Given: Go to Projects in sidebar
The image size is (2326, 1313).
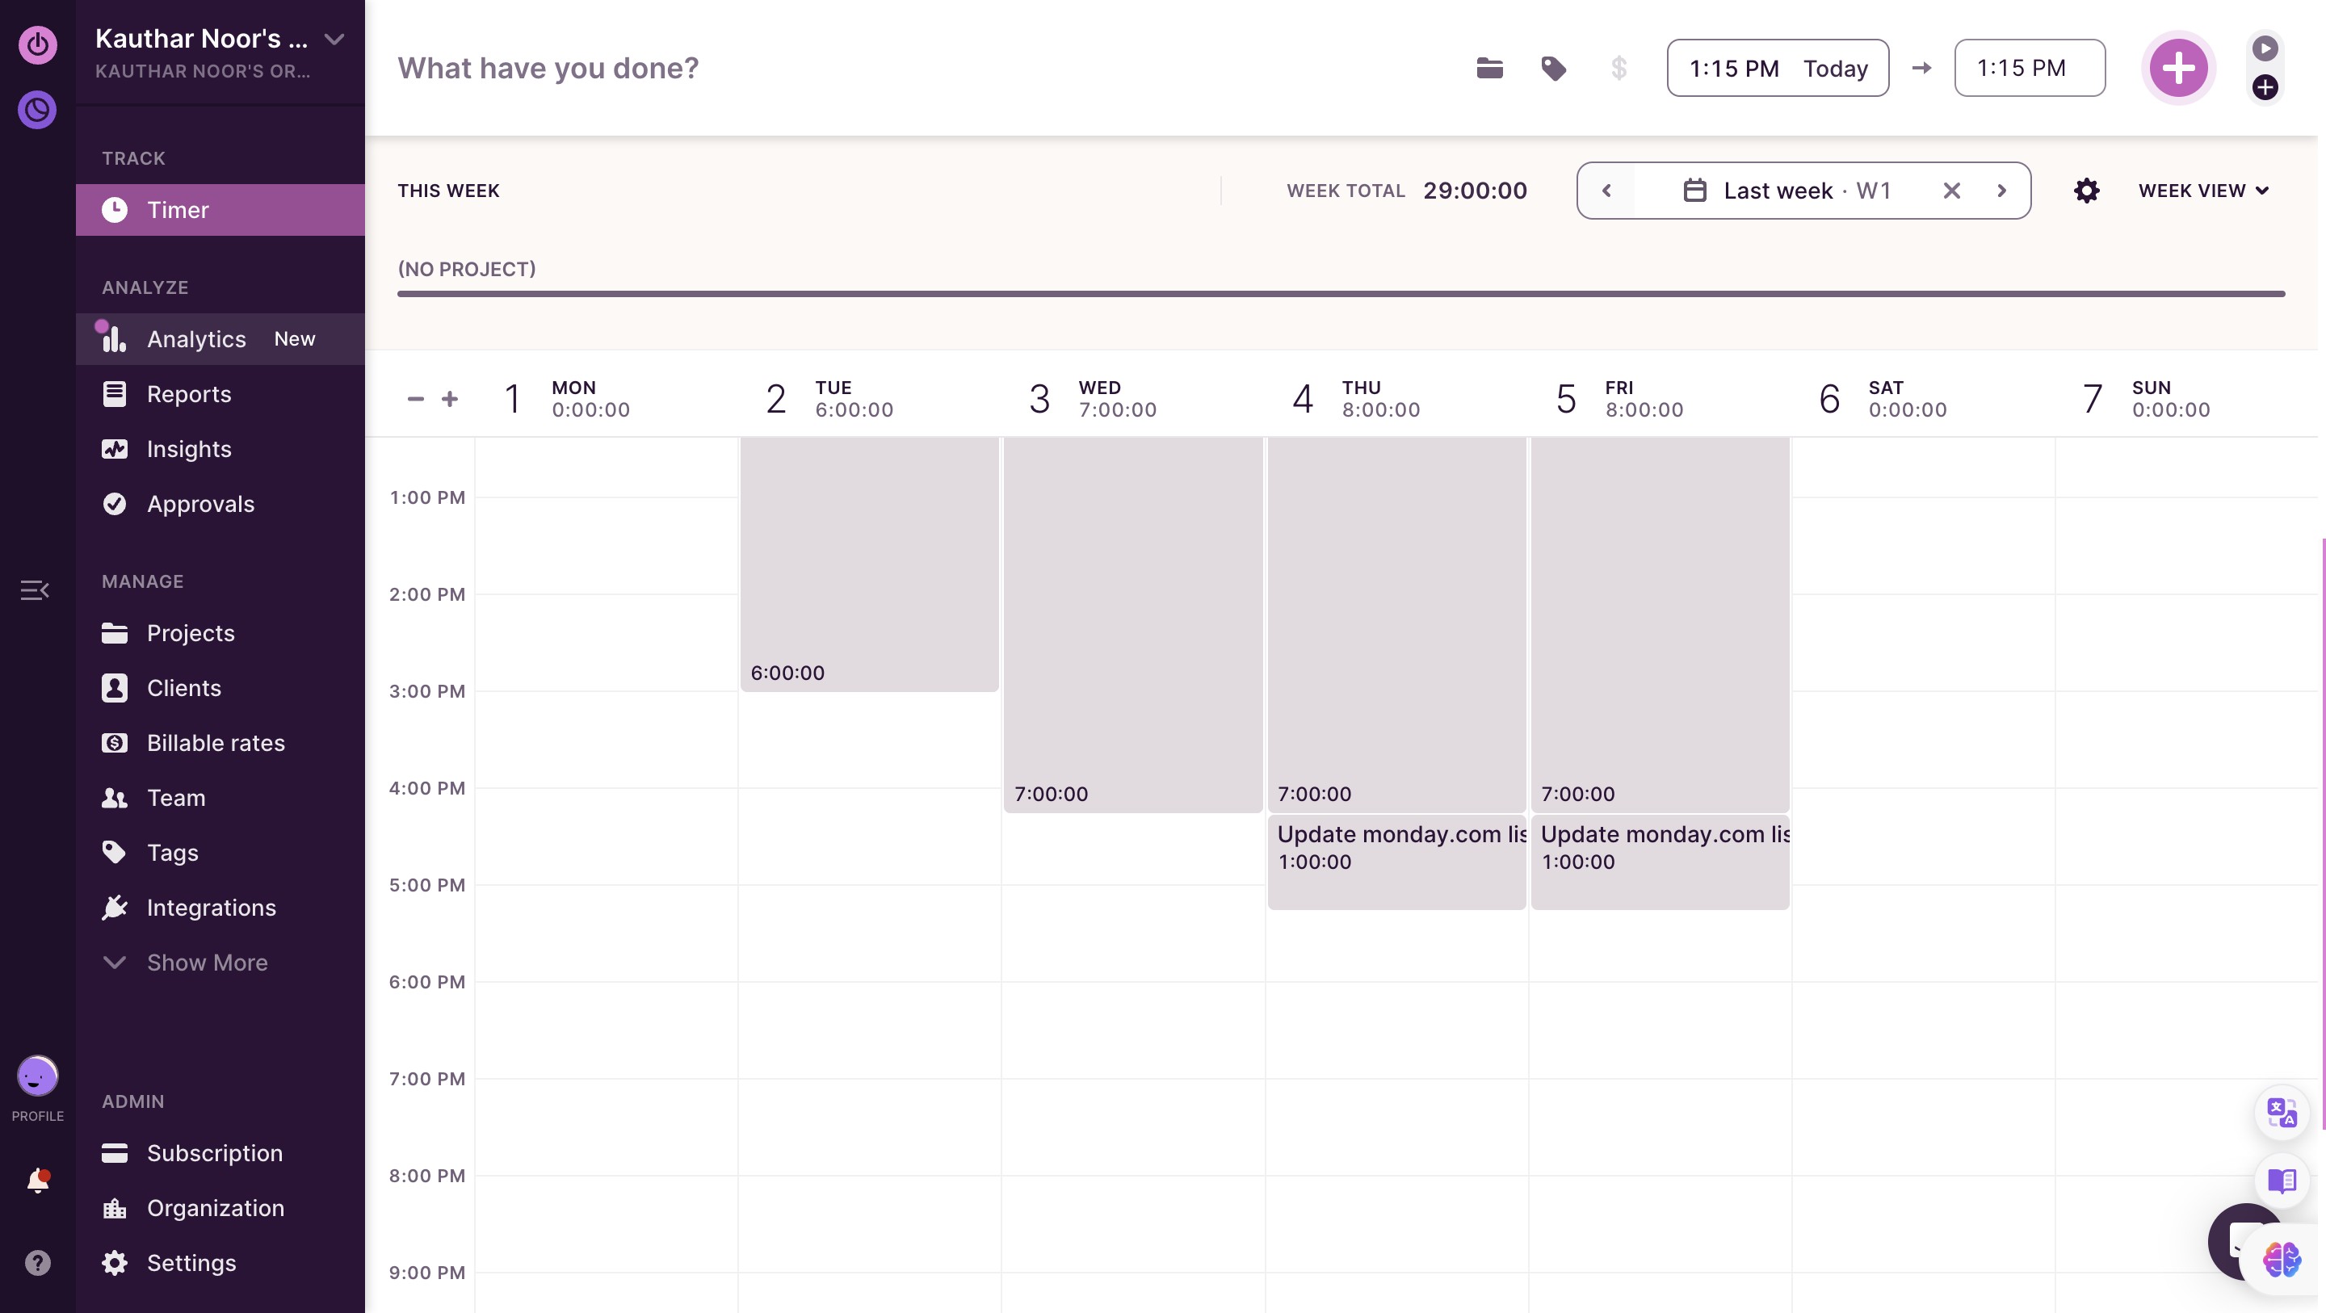Looking at the screenshot, I should 191,633.
